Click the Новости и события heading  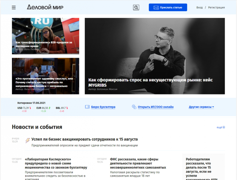(37, 127)
